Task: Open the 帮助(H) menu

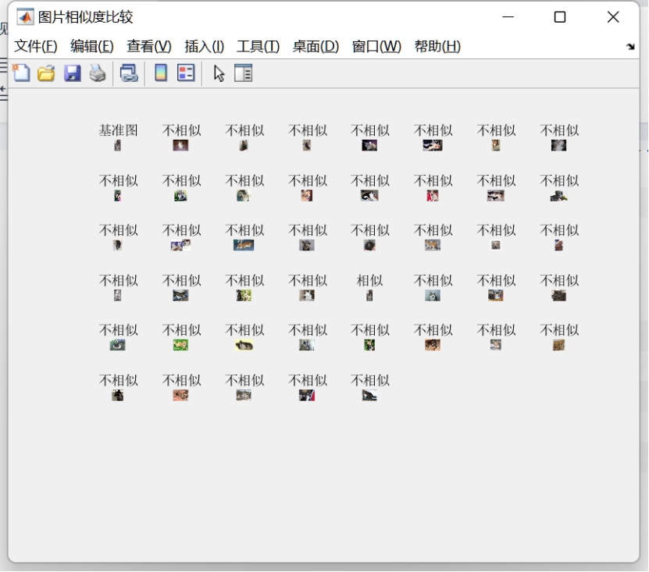Action: (437, 46)
